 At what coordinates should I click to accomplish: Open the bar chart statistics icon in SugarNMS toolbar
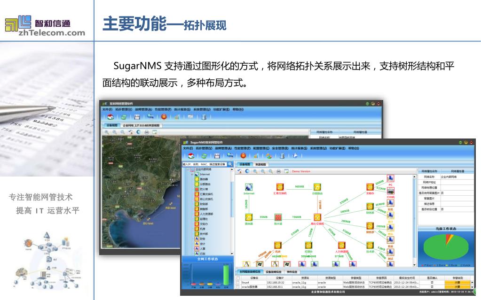(256, 156)
